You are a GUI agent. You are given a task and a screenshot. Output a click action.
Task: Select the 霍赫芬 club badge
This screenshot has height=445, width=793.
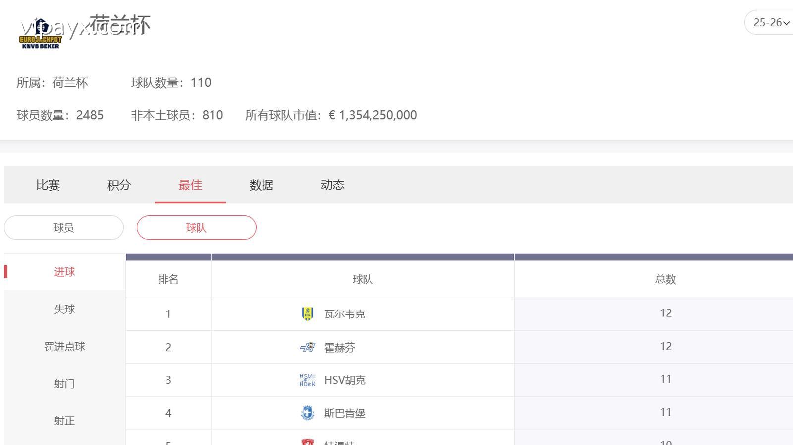pos(307,347)
